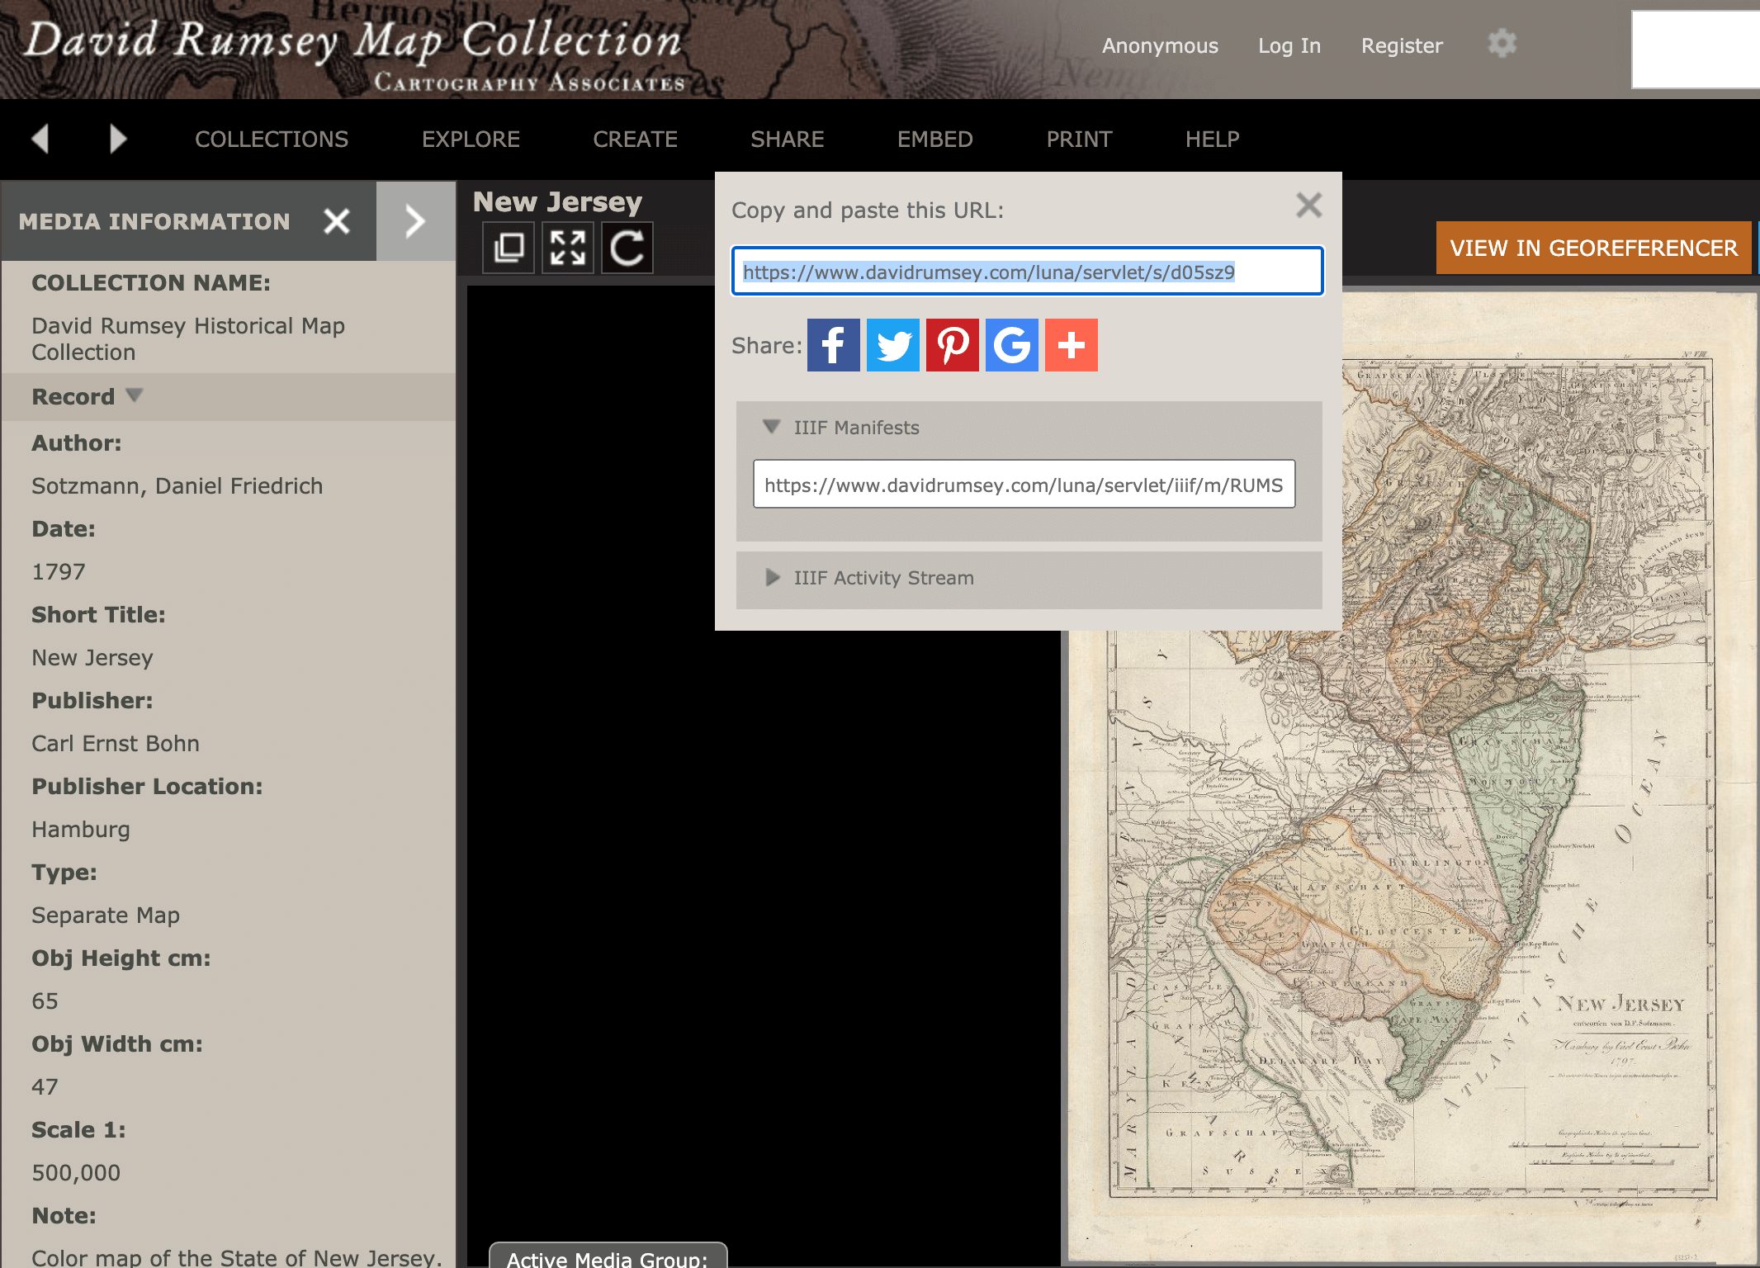
Task: Open the PRINT menu
Action: tap(1079, 139)
